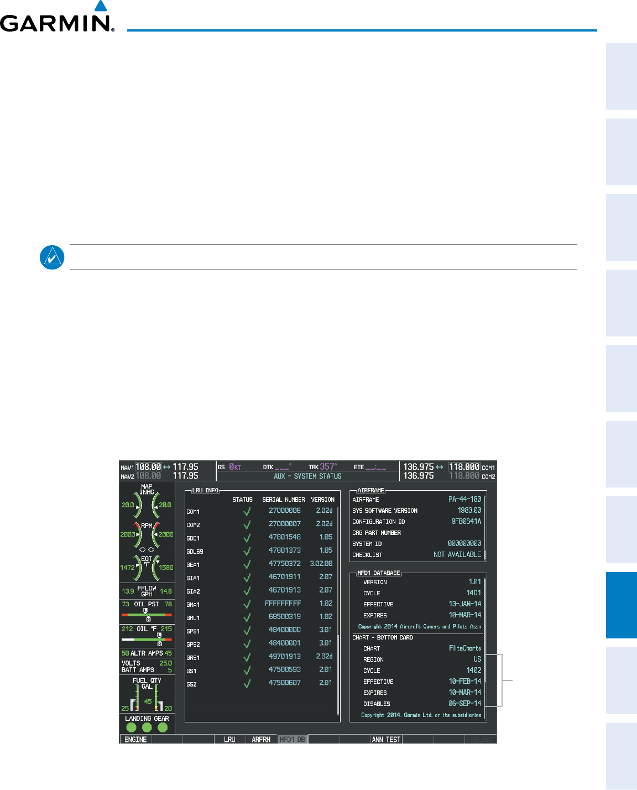Click GMA1 status checkmark
This screenshot has height=790, width=637.
tap(247, 604)
